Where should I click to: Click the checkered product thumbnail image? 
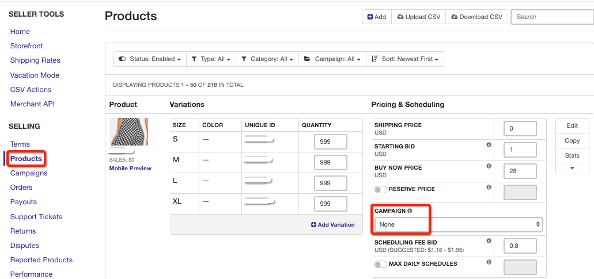(x=129, y=132)
